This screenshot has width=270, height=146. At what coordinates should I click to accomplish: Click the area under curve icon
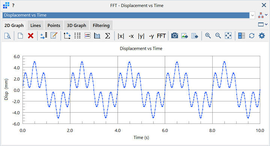97,36
